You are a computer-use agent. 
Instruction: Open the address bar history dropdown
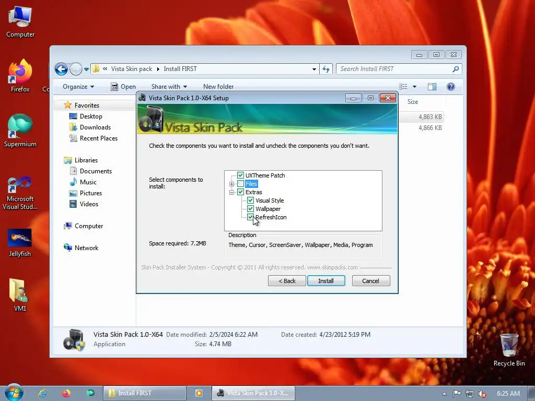(x=314, y=69)
